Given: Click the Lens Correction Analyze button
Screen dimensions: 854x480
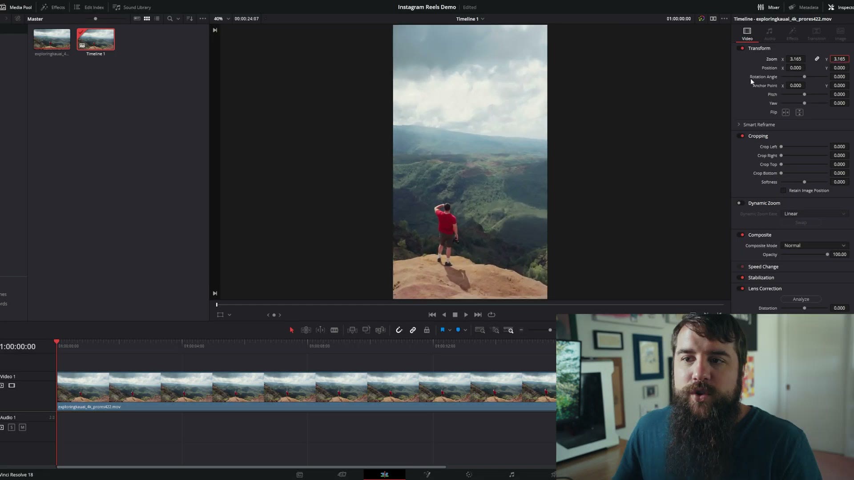Looking at the screenshot, I should (801, 299).
